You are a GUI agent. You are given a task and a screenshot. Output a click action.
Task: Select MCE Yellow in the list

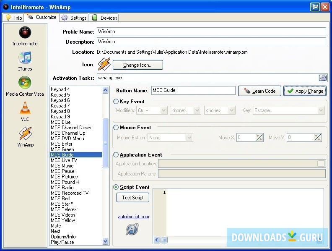pyautogui.click(x=76, y=220)
